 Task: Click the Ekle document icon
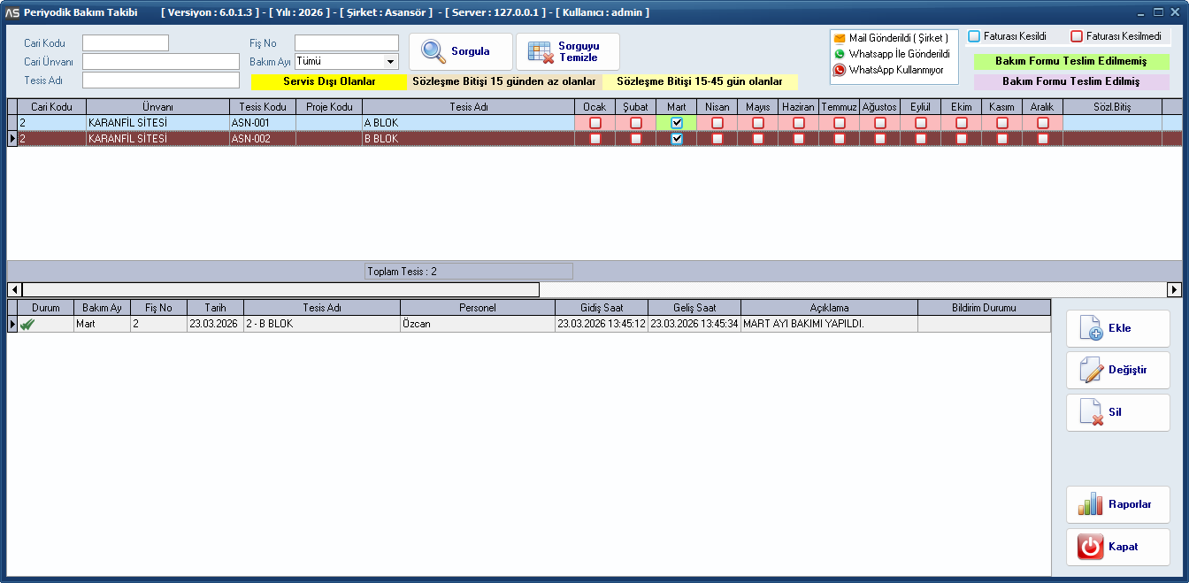[x=1090, y=328]
